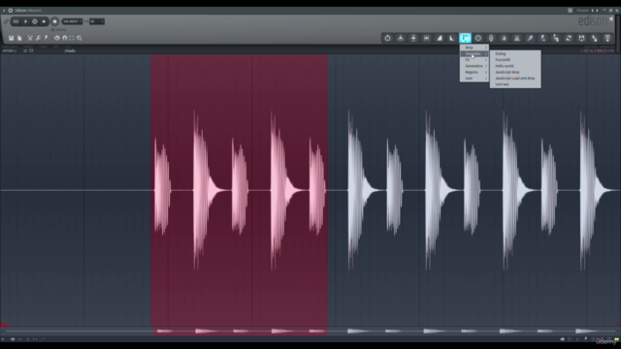Click the brush clean up noise icon

coord(530,38)
